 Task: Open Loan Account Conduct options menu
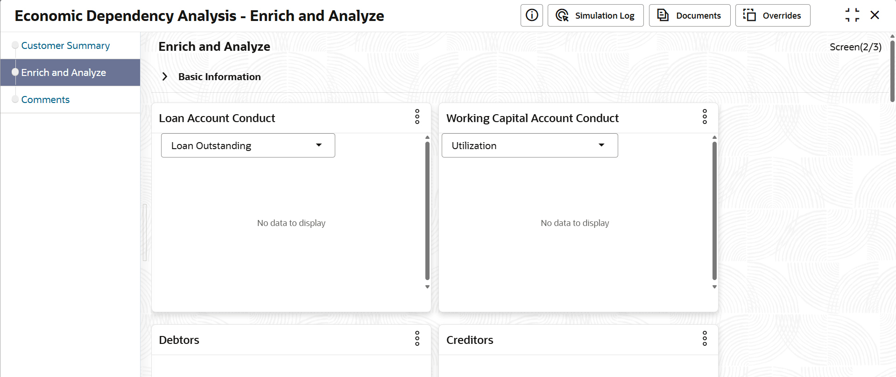(417, 117)
